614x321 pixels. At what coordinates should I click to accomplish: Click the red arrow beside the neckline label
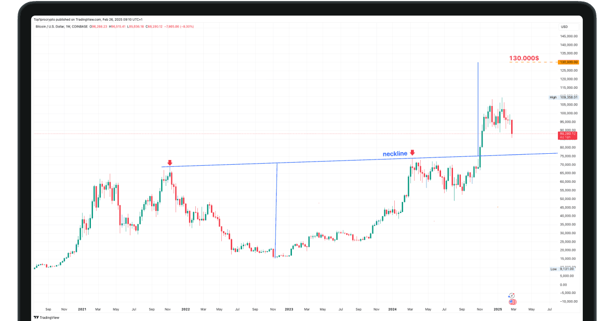pyautogui.click(x=412, y=153)
